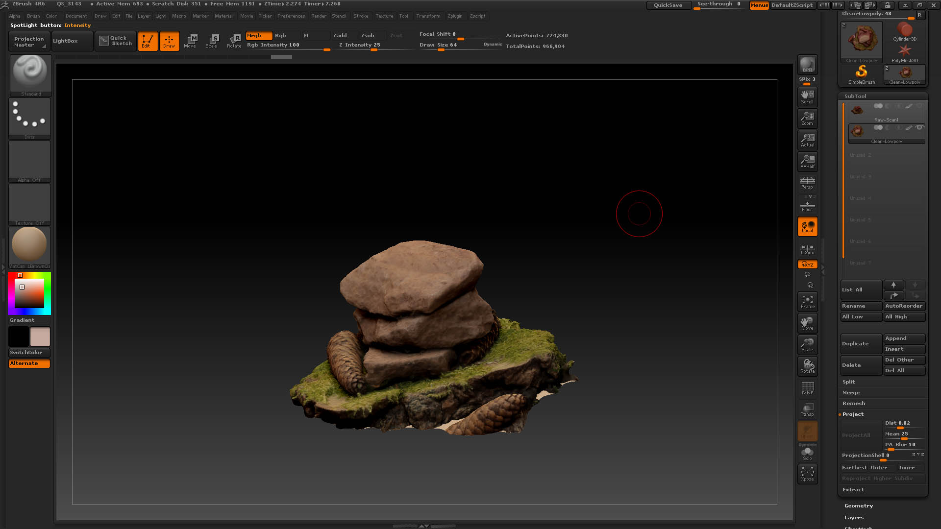Click the Frame mesh icon

(807, 302)
